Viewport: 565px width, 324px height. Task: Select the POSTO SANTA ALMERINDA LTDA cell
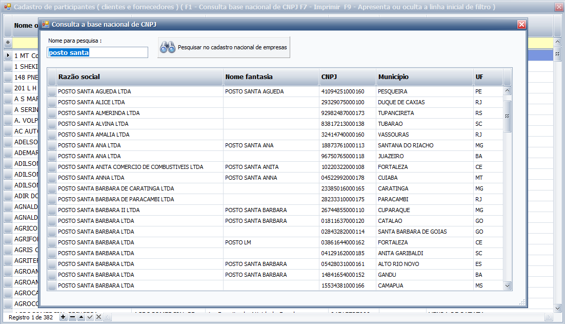[140, 113]
